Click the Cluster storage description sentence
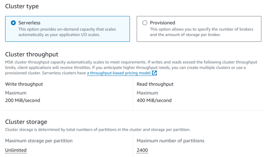This screenshot has height=157, width=266. (98, 129)
